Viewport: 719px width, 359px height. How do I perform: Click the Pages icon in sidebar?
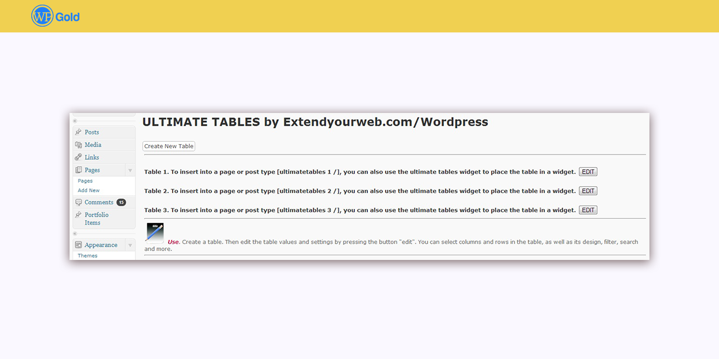point(78,170)
